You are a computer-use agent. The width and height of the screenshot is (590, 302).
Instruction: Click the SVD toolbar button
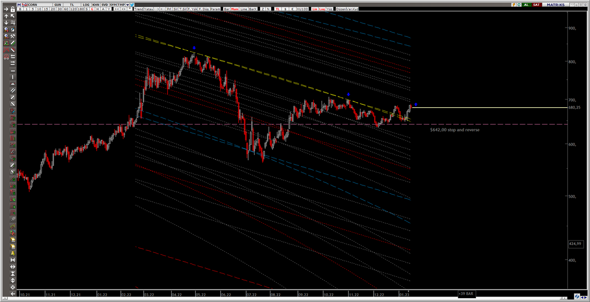[104, 5]
